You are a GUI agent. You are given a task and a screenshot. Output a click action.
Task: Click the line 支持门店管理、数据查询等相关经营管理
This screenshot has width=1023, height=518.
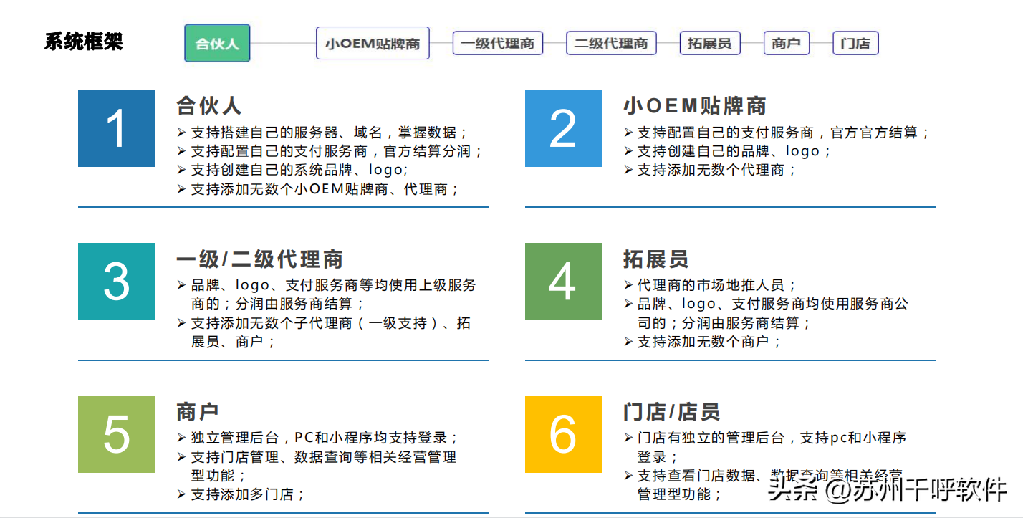click(317, 456)
